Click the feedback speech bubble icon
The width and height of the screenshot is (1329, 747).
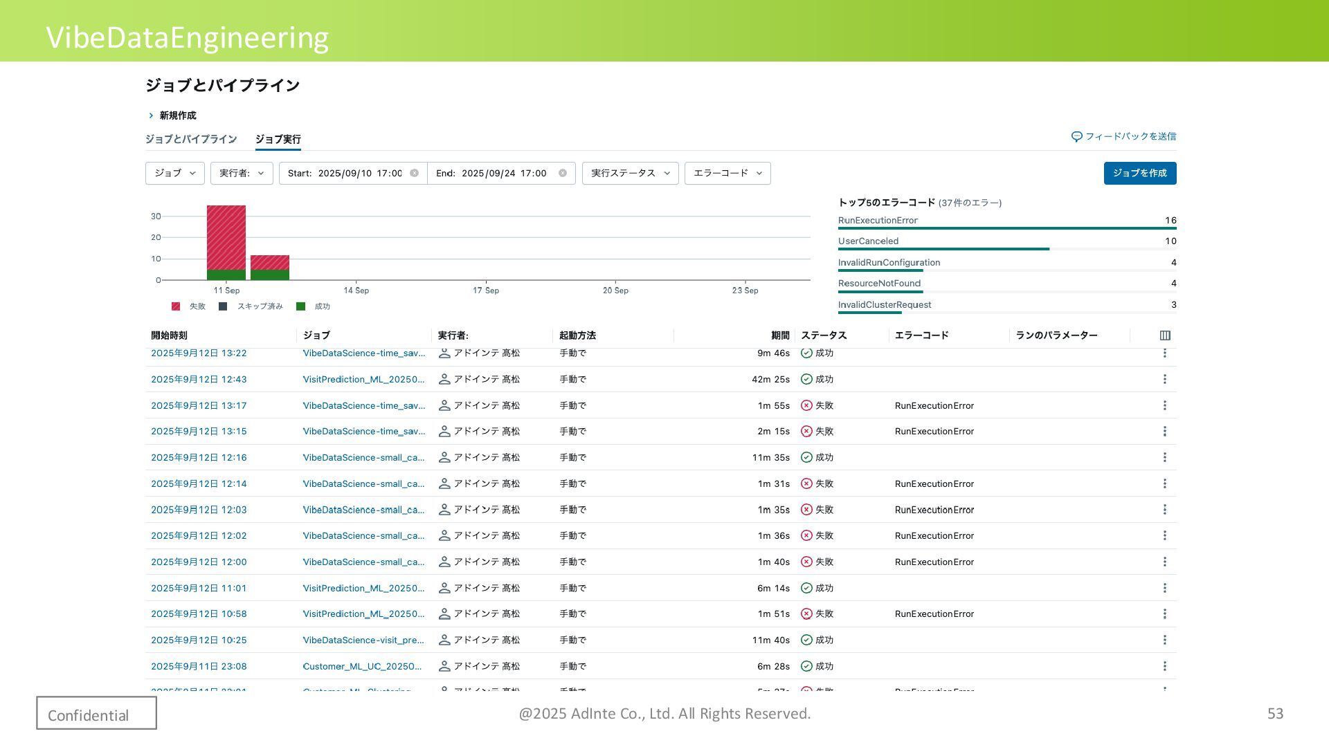[x=1076, y=136]
